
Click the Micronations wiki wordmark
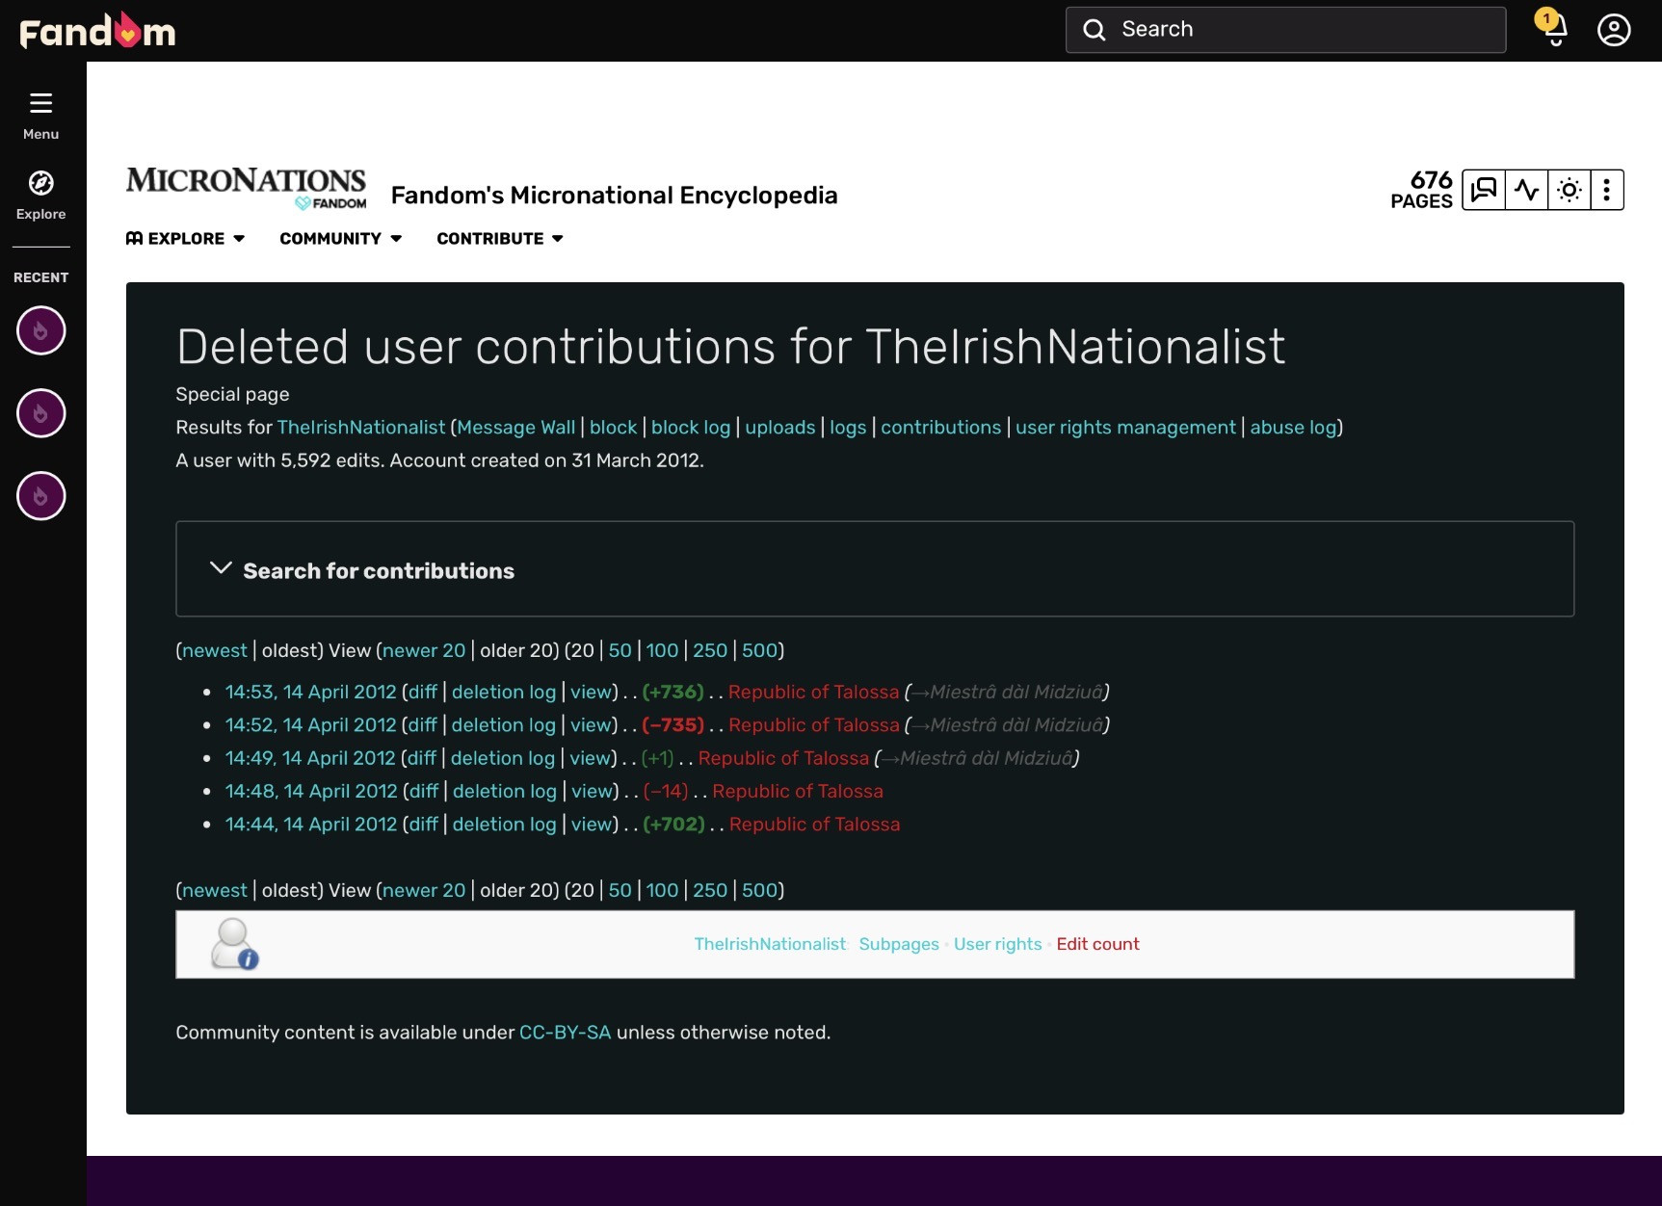point(247,188)
